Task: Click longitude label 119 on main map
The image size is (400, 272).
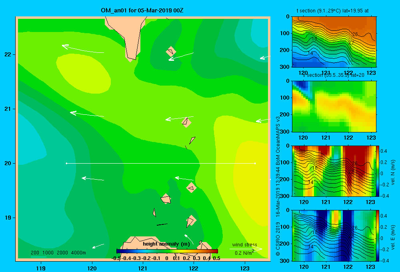Action: [41, 268]
